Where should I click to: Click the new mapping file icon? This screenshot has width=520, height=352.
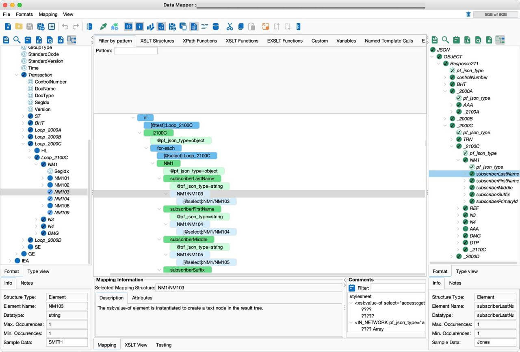(8, 26)
